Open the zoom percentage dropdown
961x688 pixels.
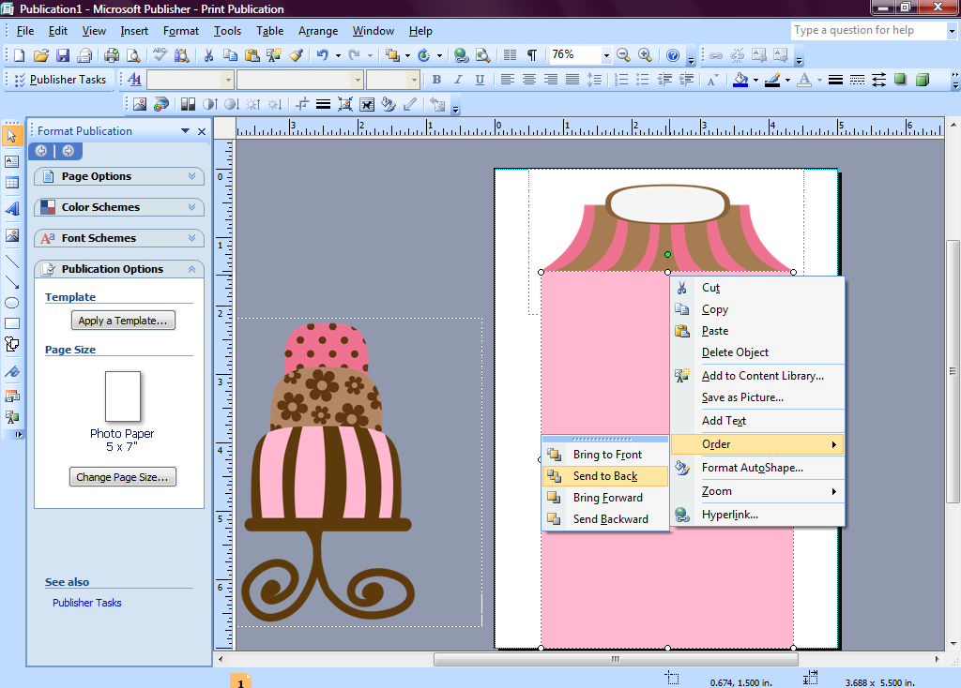pyautogui.click(x=605, y=54)
